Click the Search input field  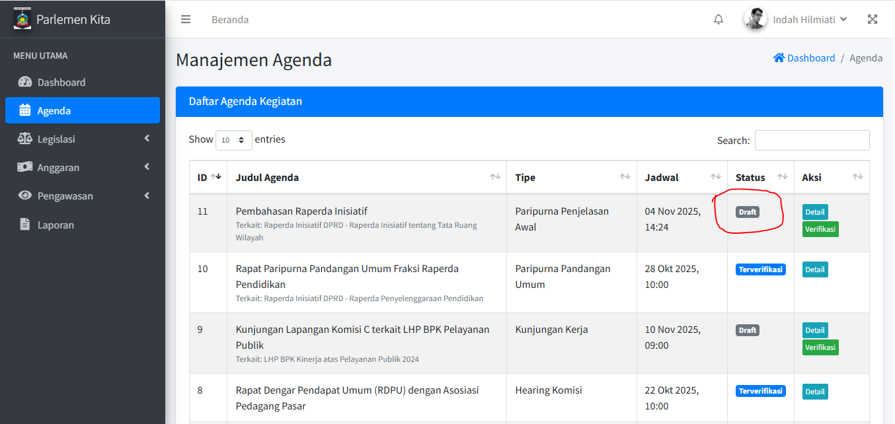812,140
